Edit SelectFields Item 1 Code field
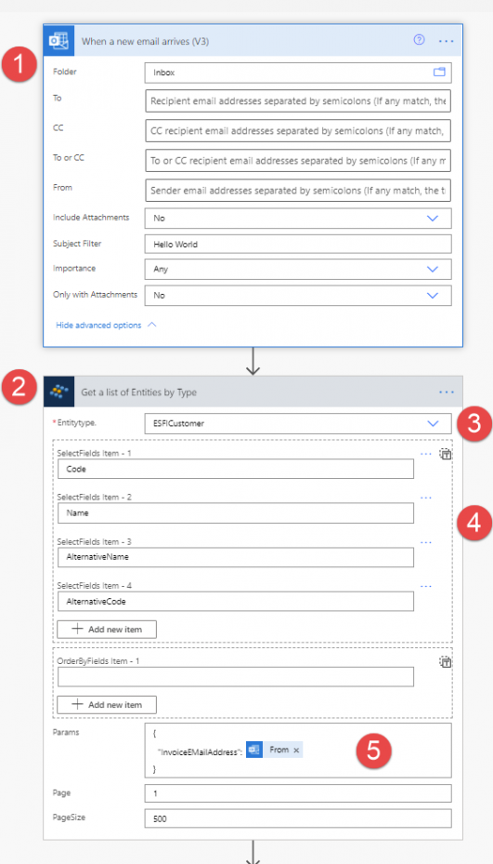 pyautogui.click(x=236, y=469)
